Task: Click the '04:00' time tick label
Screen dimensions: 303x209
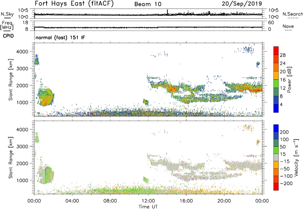Action: (x=72, y=201)
